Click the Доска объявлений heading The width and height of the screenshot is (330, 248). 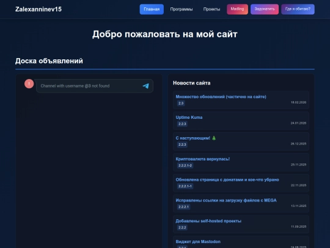[49, 61]
